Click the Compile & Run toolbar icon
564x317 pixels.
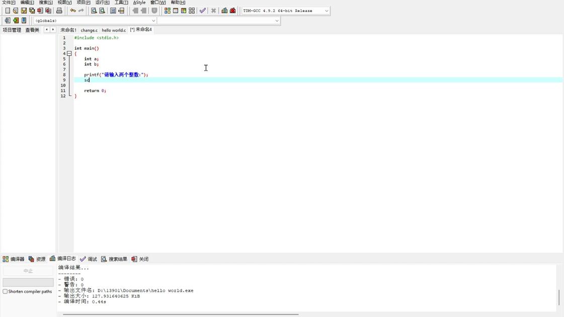coord(184,11)
